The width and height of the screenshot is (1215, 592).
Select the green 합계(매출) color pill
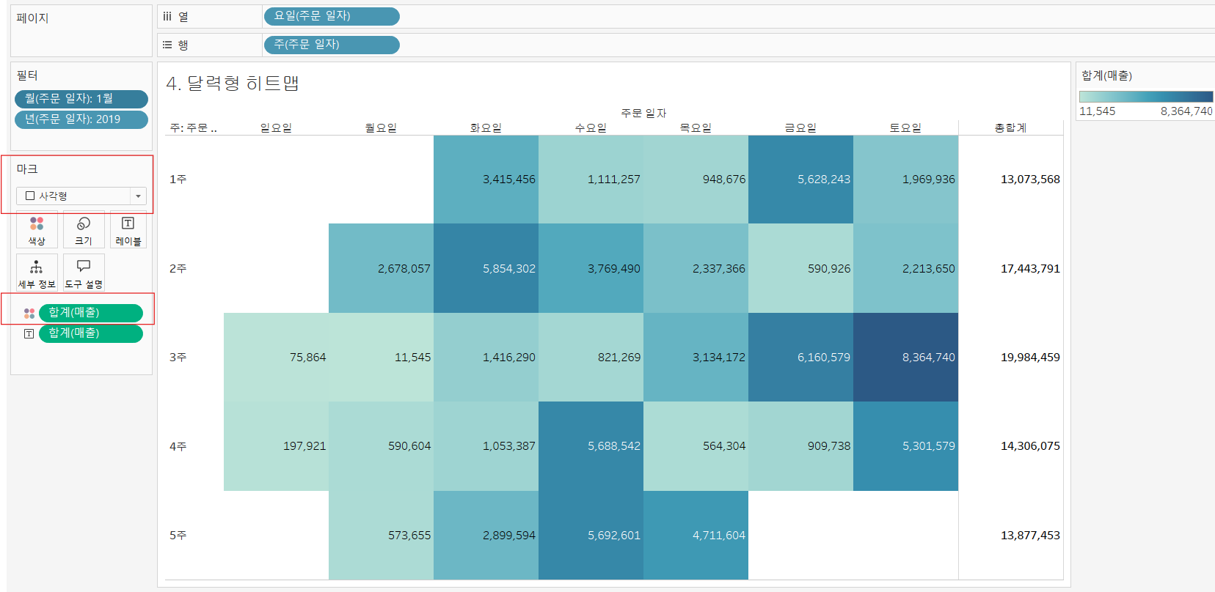pos(91,313)
